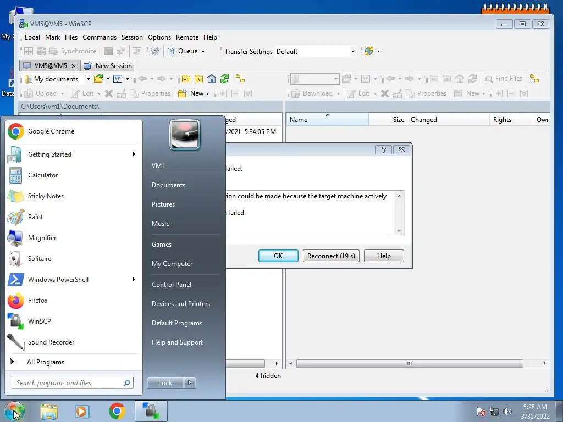Click the Search programs and files field
563x422 pixels.
pyautogui.click(x=73, y=383)
